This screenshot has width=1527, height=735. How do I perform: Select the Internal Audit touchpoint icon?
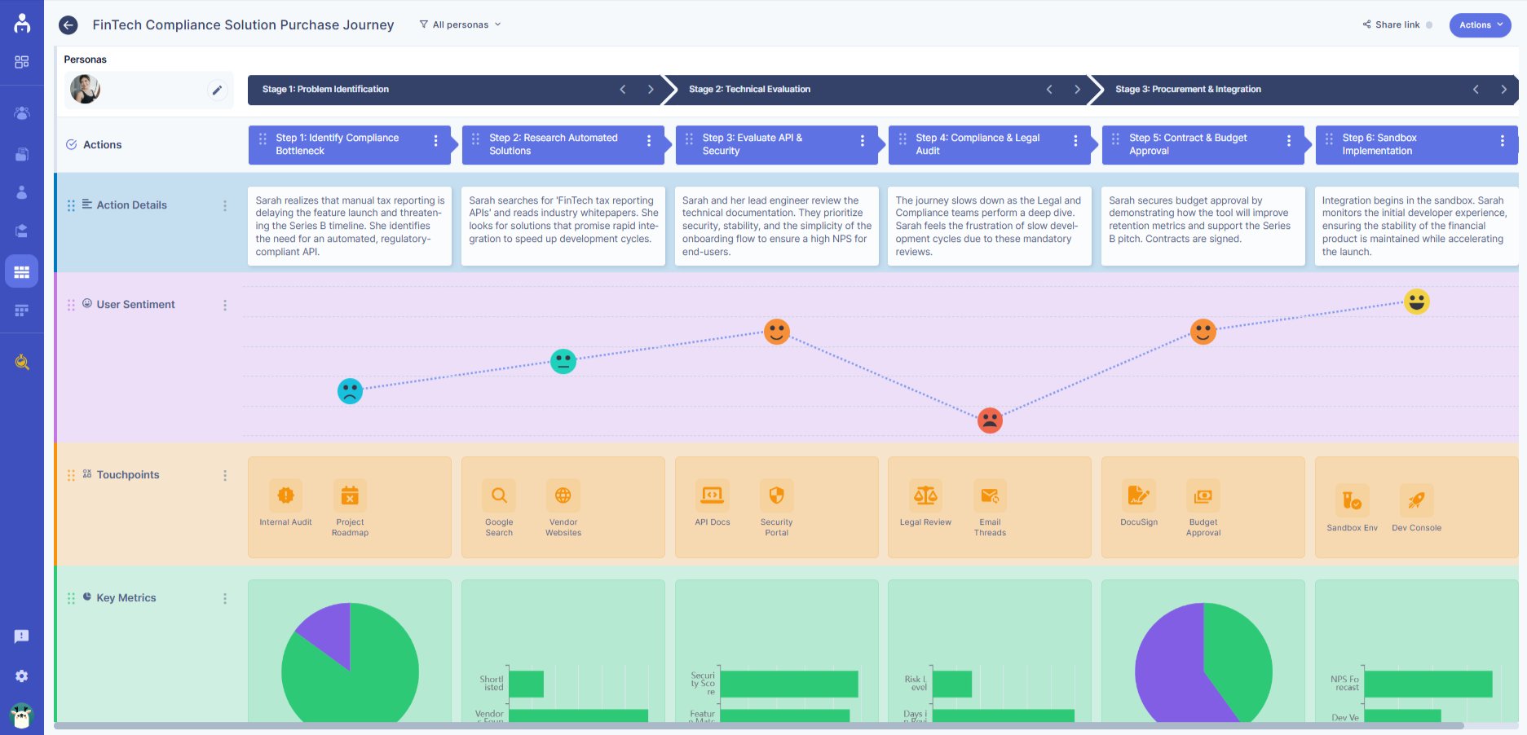285,495
